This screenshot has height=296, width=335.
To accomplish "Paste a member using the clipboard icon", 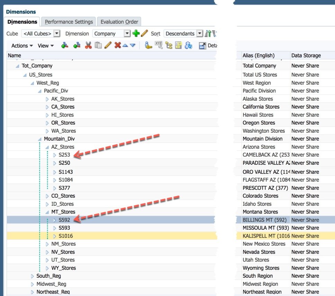I will click(98, 45).
